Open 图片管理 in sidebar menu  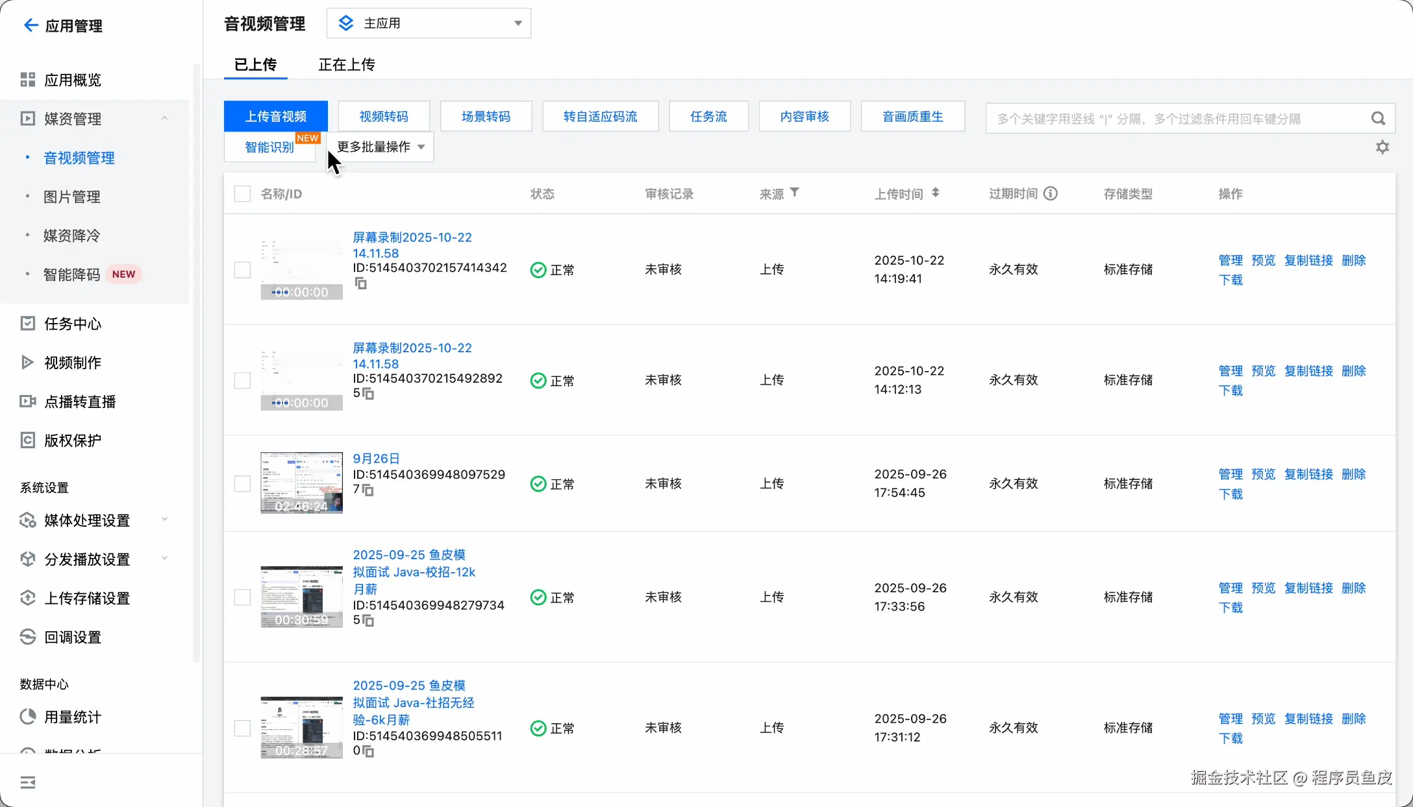tap(72, 197)
